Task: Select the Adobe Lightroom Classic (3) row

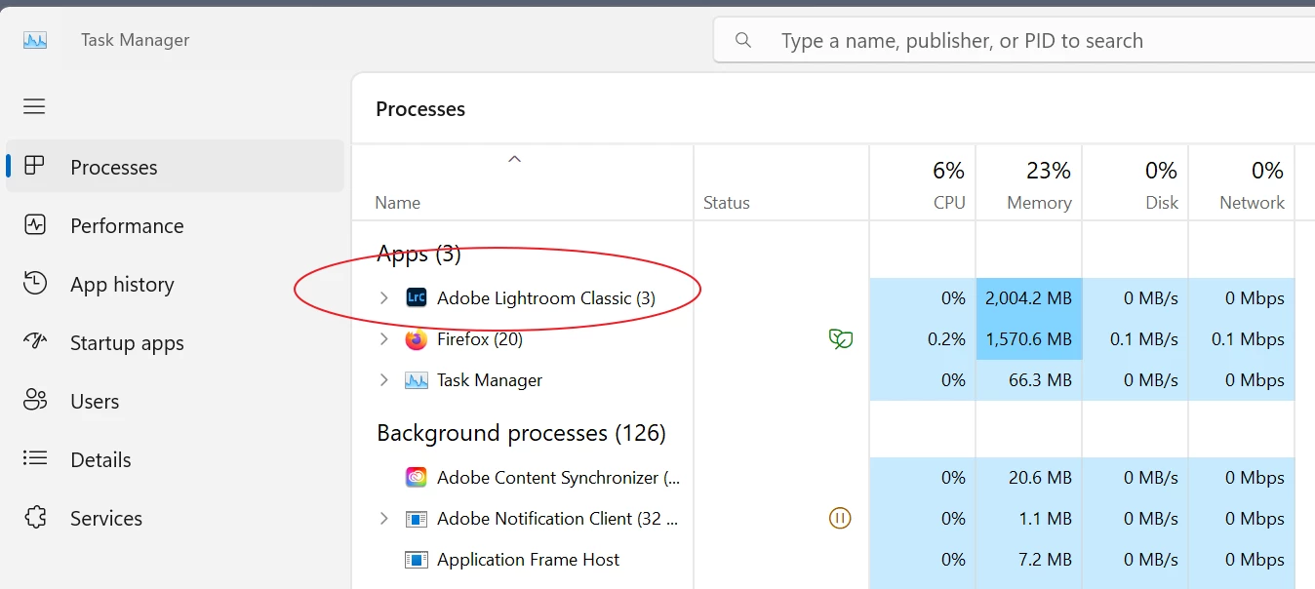Action: coord(824,298)
